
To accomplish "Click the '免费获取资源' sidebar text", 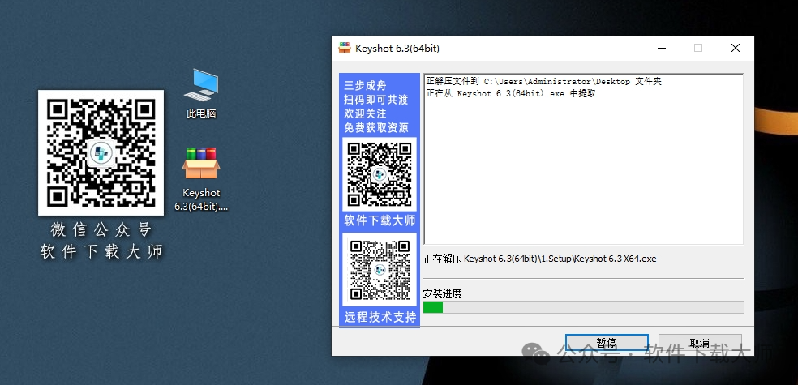I will click(x=376, y=127).
